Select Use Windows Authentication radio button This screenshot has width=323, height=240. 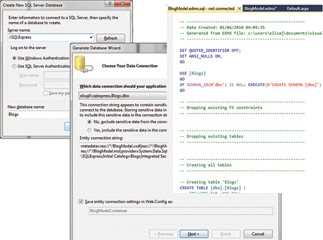point(14,58)
